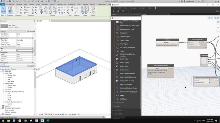Click Select button on Select Model Elements node

click(157, 68)
